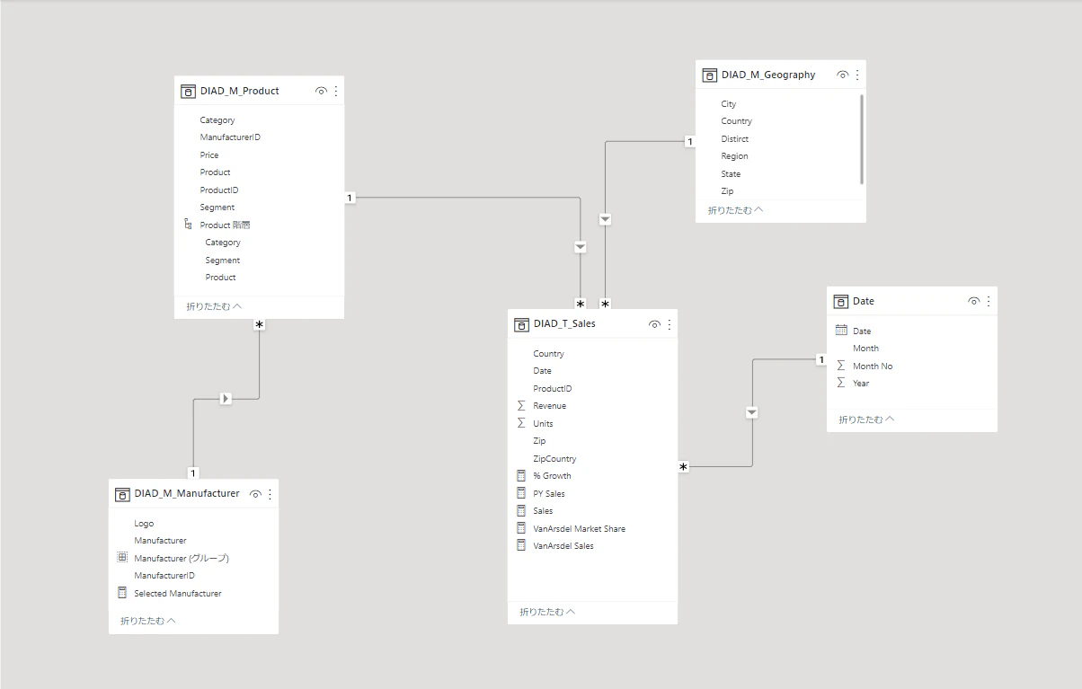The height and width of the screenshot is (689, 1082).
Task: Toggle visibility of DIAD_T_Sales table
Action: click(x=654, y=323)
